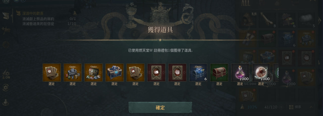Click the 確定 confirm button
The height and width of the screenshot is (116, 323).
[x=160, y=107]
